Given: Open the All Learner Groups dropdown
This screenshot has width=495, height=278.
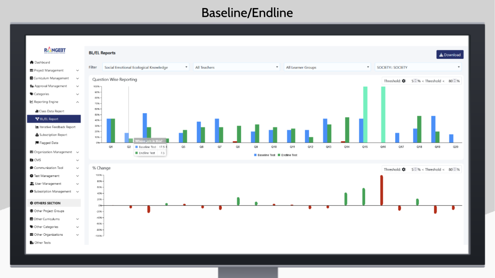Looking at the screenshot, I should coord(327,67).
